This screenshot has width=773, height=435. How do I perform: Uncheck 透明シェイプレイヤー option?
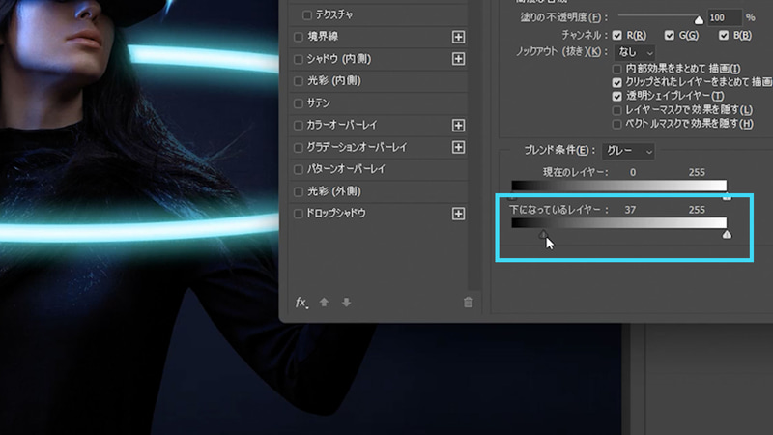coord(616,96)
